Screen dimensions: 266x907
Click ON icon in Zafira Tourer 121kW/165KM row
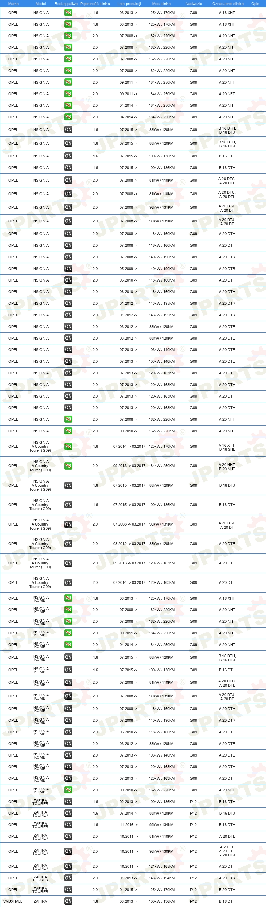[x=68, y=866]
